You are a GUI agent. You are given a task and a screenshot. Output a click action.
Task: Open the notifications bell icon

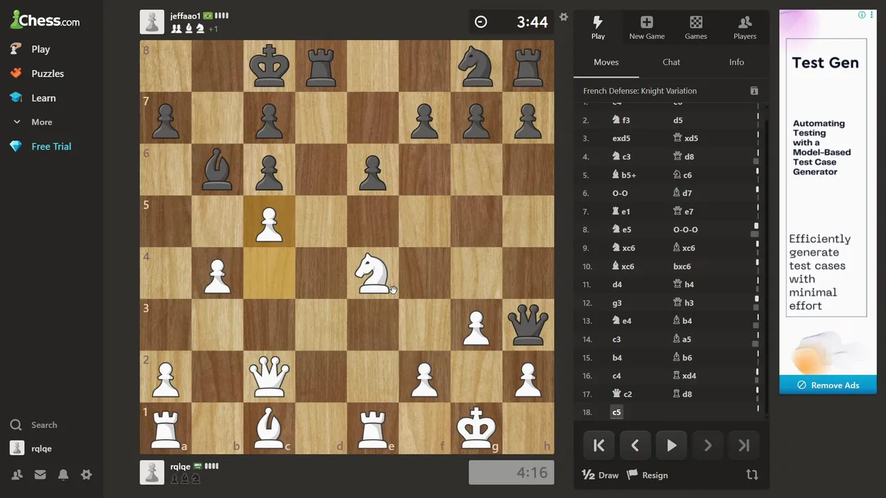pyautogui.click(x=63, y=474)
